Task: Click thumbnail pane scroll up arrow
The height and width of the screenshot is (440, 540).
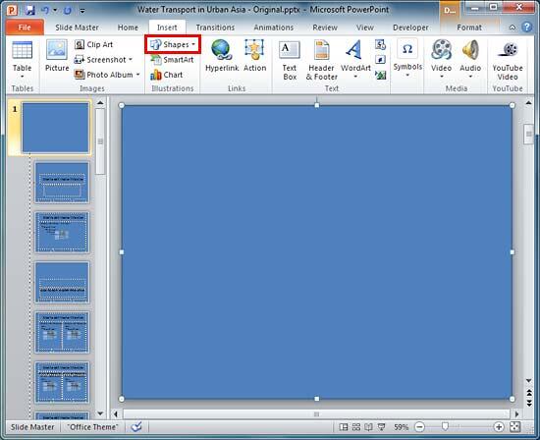Action: tap(100, 103)
